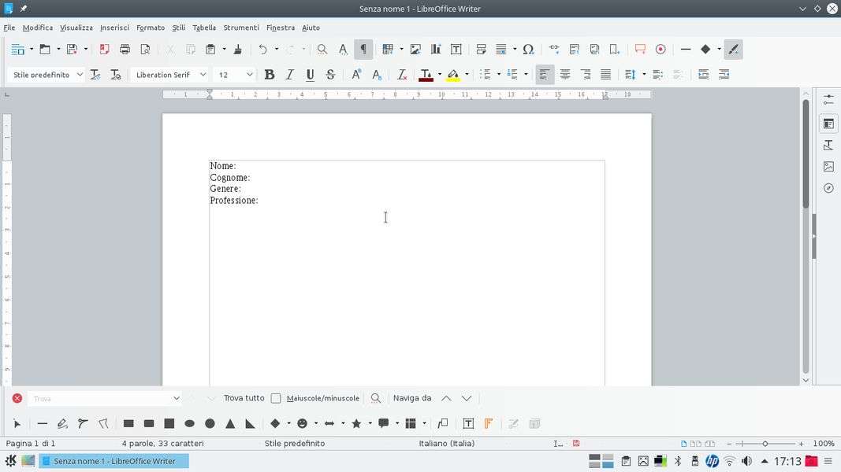This screenshot has height=472, width=841.
Task: Open the Formato menu
Action: click(x=150, y=28)
